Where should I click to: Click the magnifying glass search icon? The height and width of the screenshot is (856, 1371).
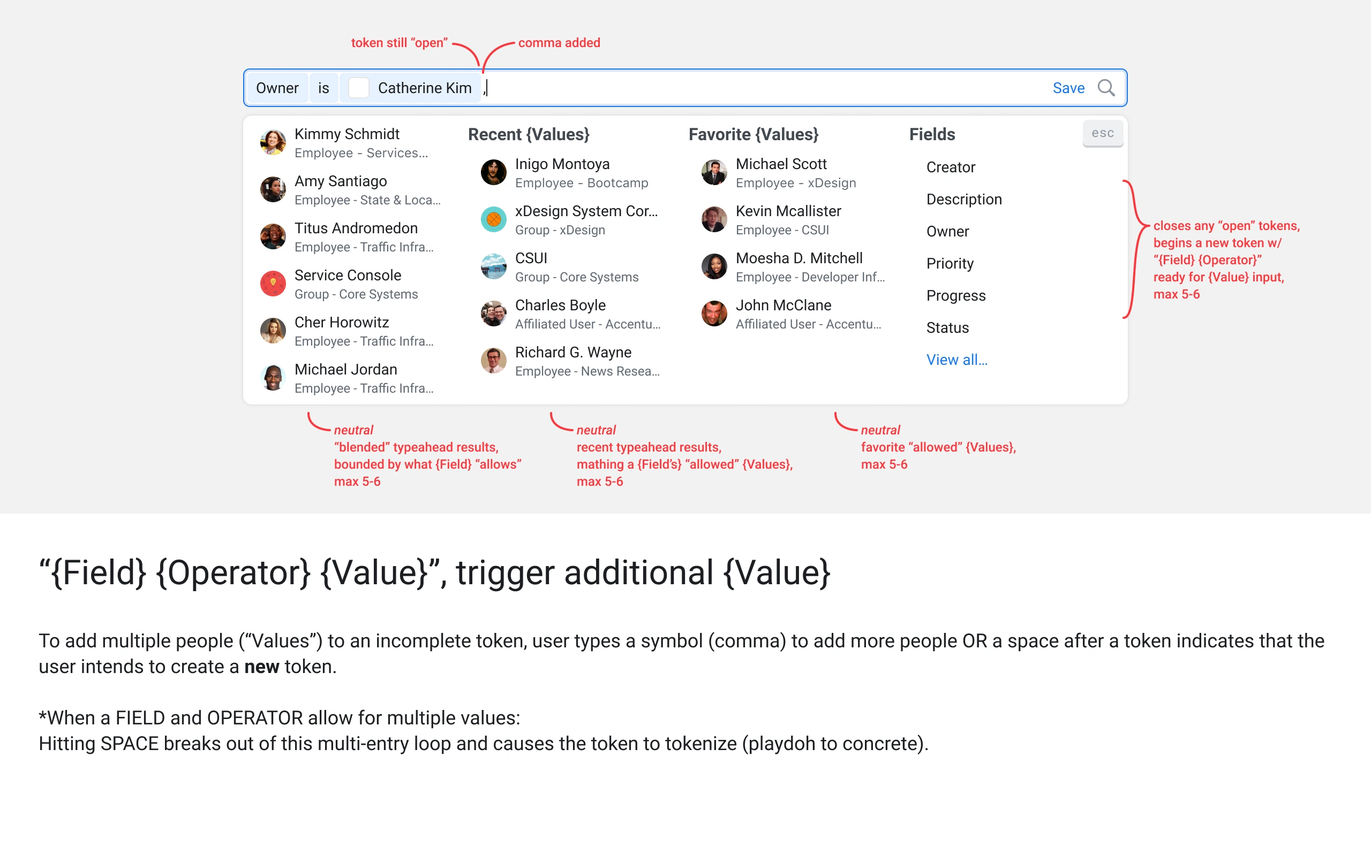coord(1106,88)
